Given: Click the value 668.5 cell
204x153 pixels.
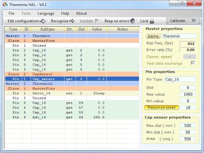Looking at the screenshot, I should (x=97, y=117).
